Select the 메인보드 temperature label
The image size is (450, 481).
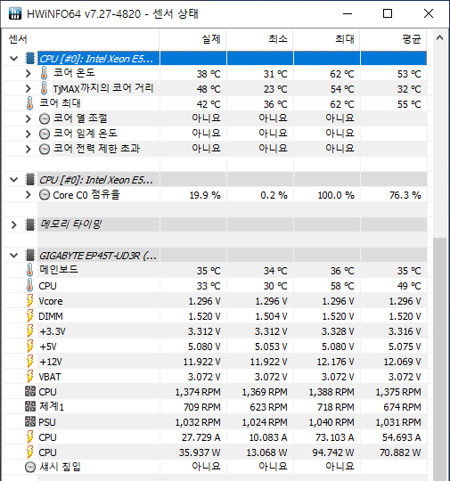[x=58, y=270]
